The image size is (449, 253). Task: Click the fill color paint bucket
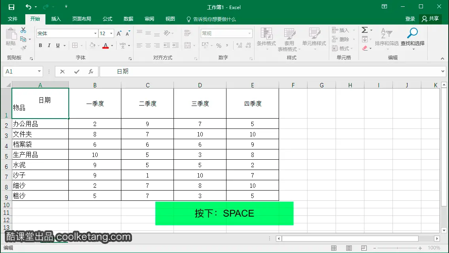coord(92,45)
